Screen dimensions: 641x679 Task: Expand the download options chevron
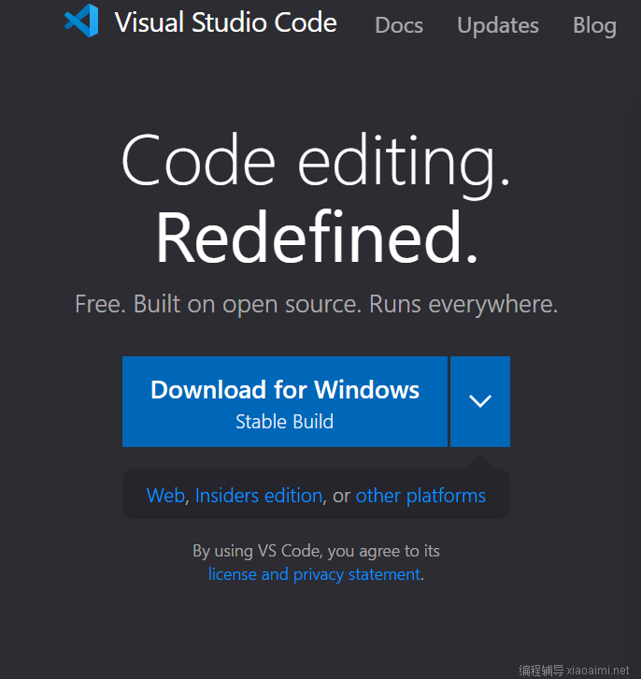pyautogui.click(x=480, y=401)
